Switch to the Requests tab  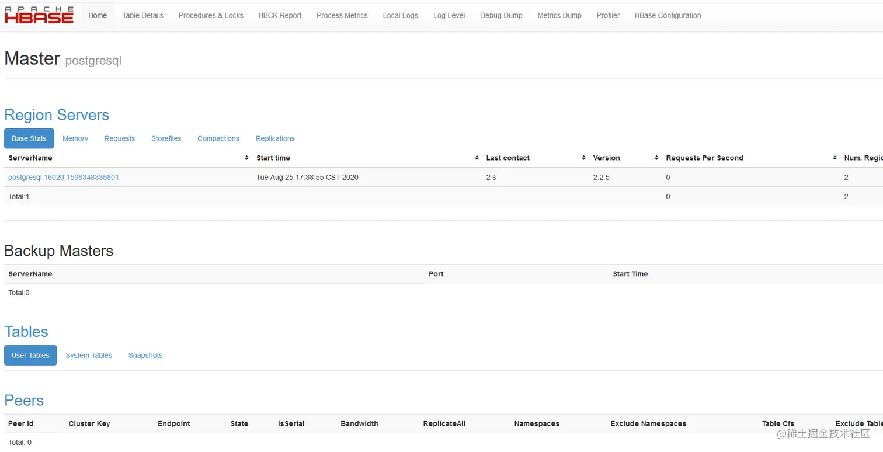coord(120,138)
